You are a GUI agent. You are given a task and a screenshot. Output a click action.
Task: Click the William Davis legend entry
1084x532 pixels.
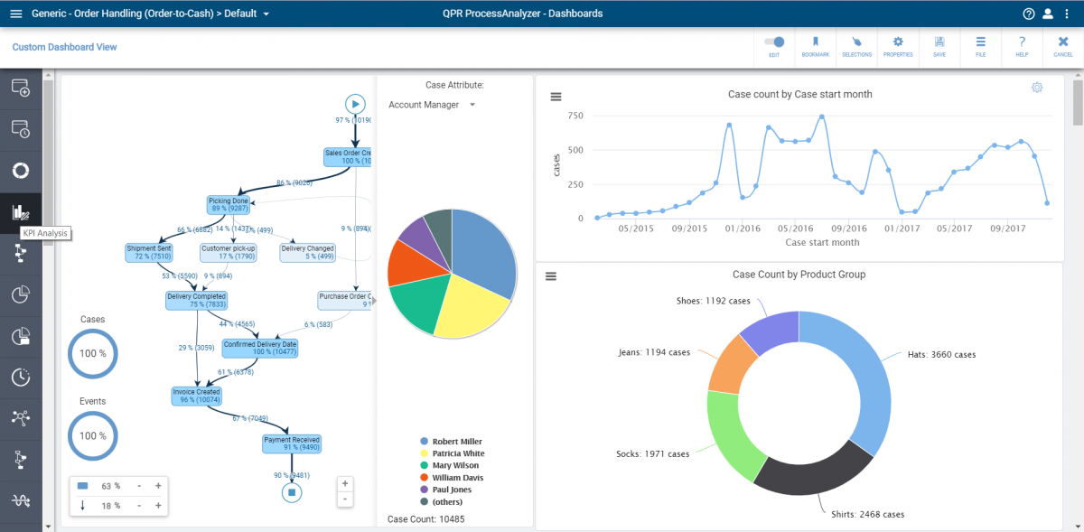(x=451, y=477)
